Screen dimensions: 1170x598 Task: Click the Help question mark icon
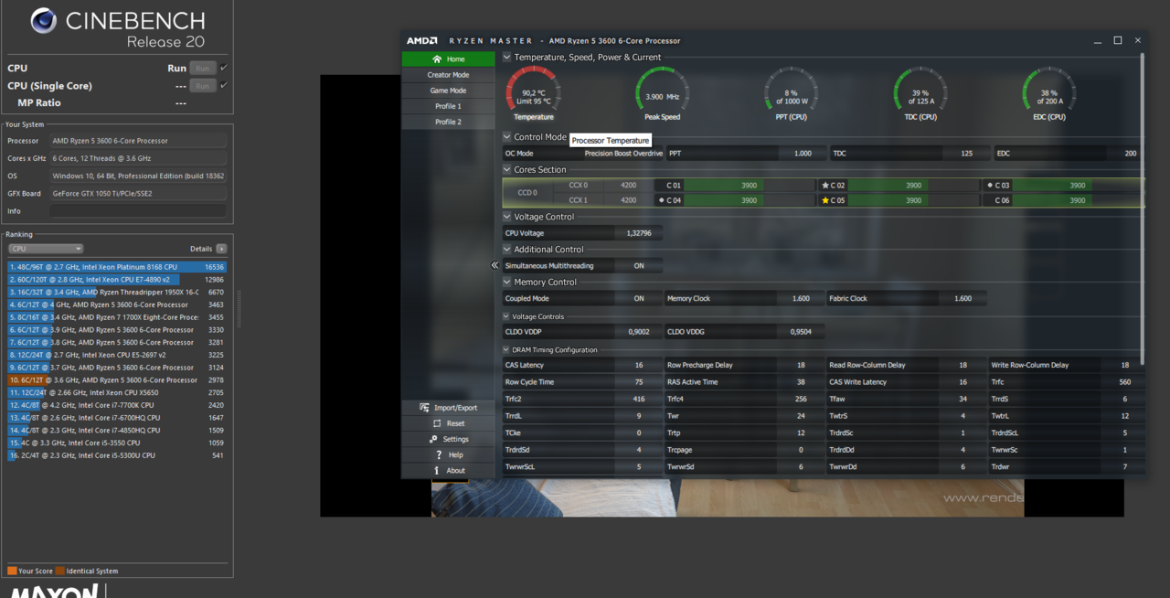tap(439, 454)
